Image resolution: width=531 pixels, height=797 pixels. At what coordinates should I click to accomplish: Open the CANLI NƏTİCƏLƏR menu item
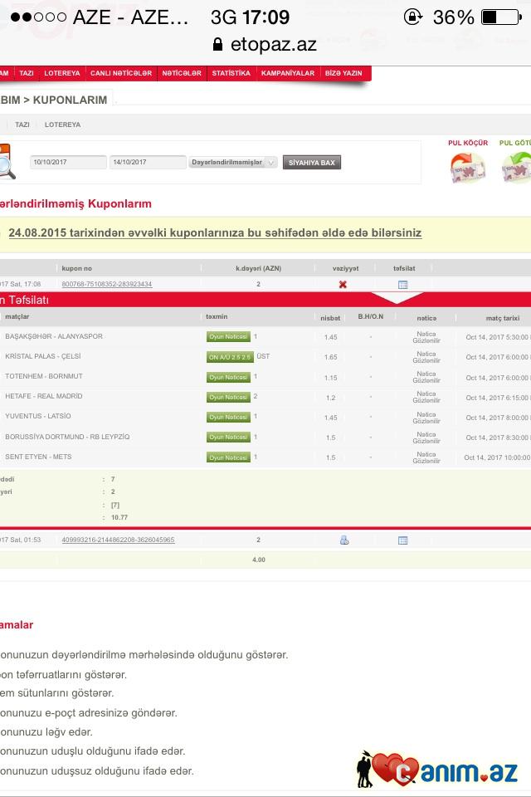(x=121, y=73)
